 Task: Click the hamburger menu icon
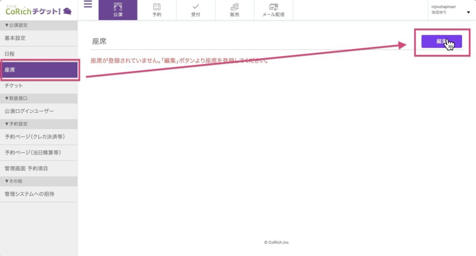(x=88, y=5)
